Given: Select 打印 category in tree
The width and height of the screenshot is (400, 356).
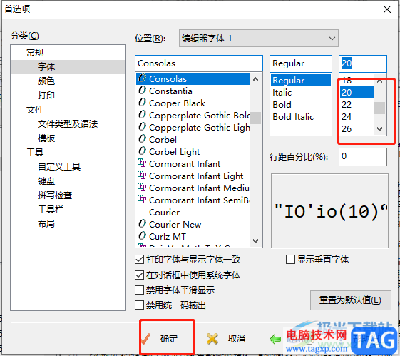Looking at the screenshot, I should pos(46,96).
